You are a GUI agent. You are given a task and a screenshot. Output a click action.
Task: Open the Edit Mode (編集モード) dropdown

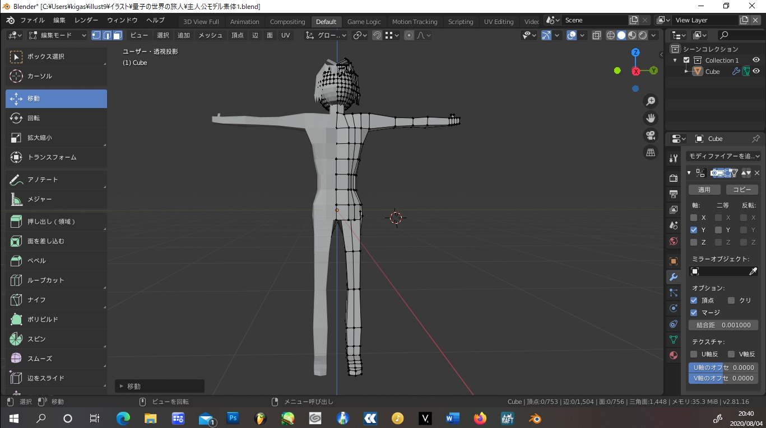(57, 35)
